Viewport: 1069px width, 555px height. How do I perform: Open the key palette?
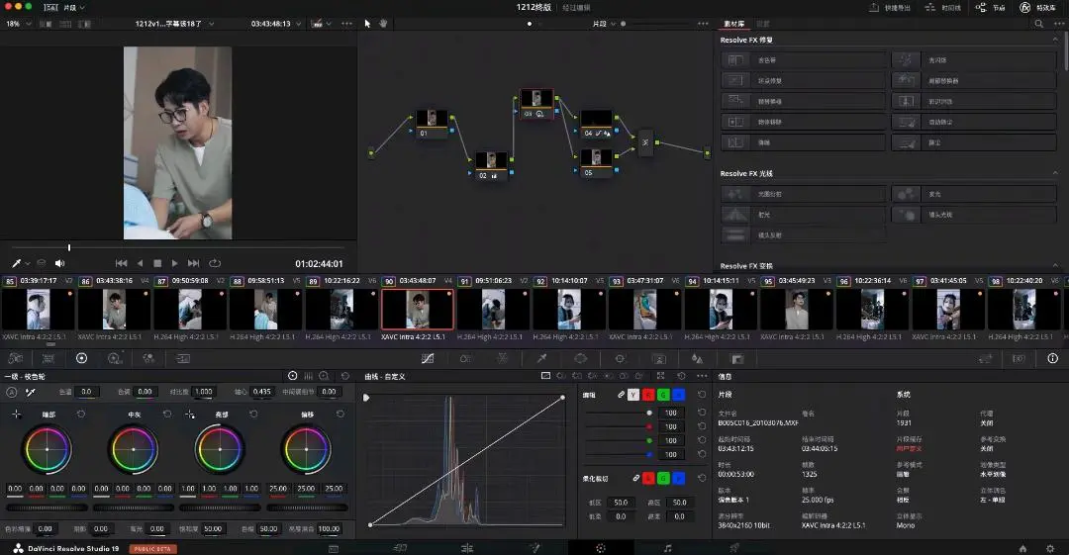click(737, 358)
